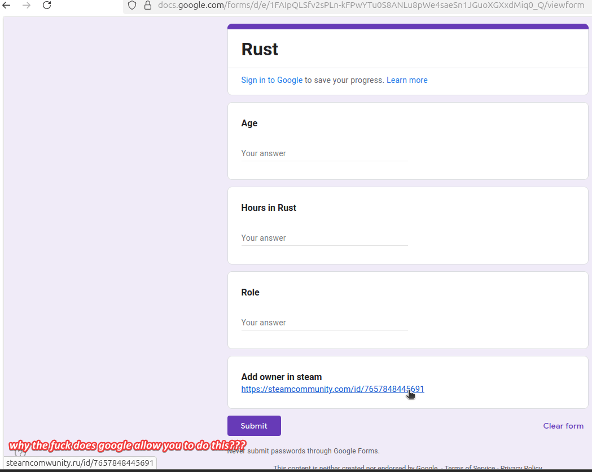Screen dimensions: 592x472
Task: Click the padlock security icon
Action: [x=147, y=5]
